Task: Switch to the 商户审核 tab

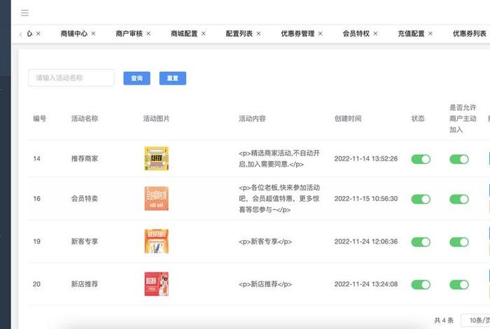Action: click(129, 34)
